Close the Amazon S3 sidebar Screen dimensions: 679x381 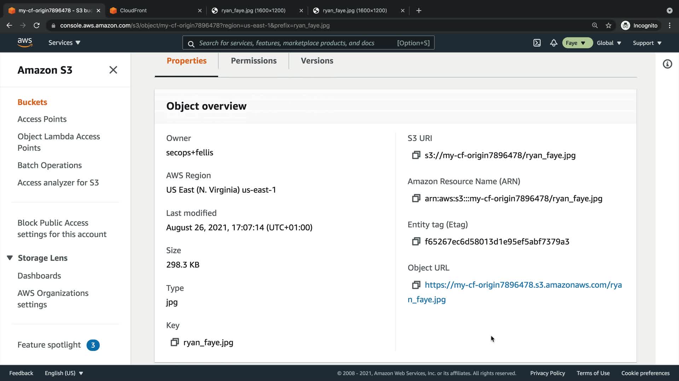point(113,70)
